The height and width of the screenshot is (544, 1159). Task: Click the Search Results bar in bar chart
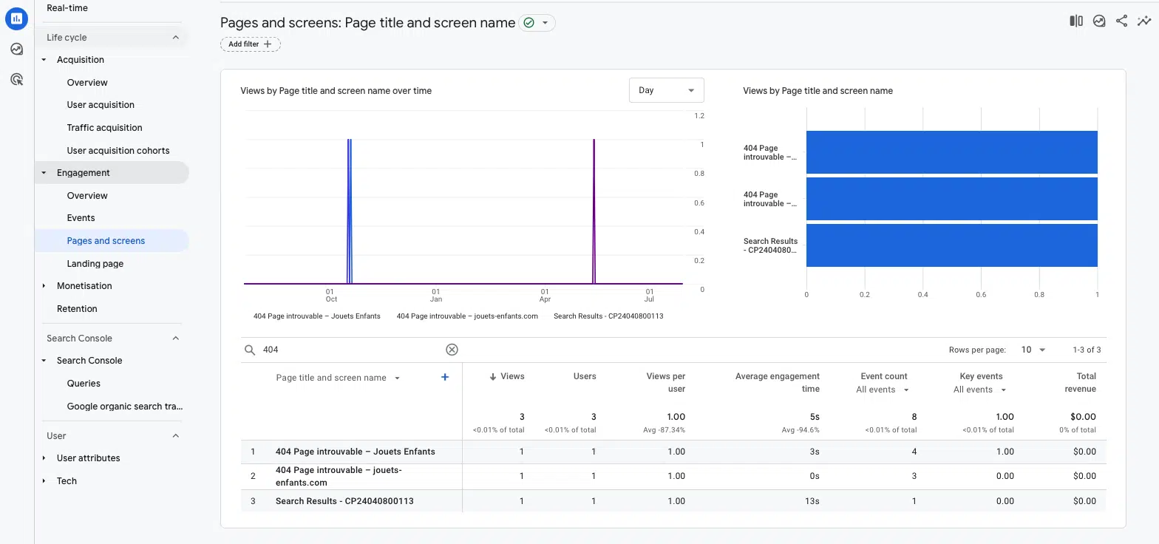coord(951,245)
